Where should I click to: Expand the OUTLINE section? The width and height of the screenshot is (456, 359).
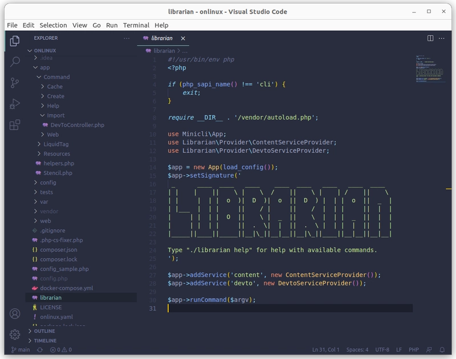[x=44, y=331]
